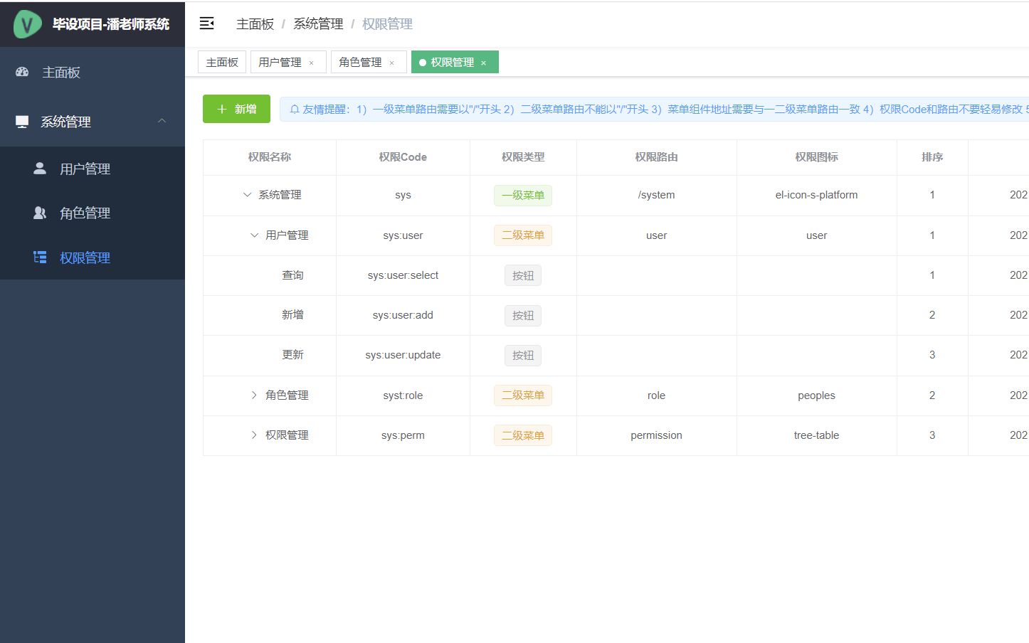The width and height of the screenshot is (1029, 643).
Task: Collapse the 系统管理 sidebar submenu arrow
Action: click(162, 121)
